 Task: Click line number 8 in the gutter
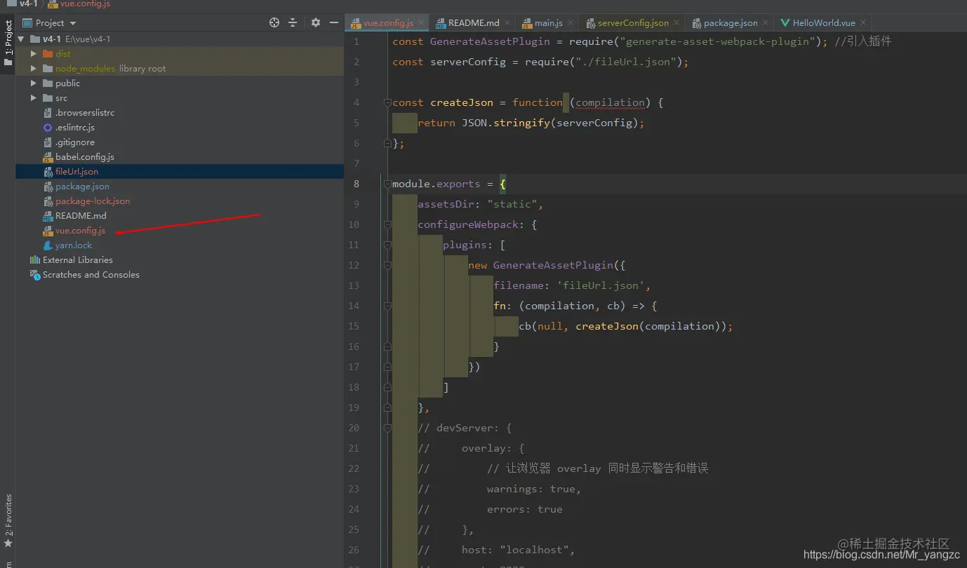pos(356,184)
